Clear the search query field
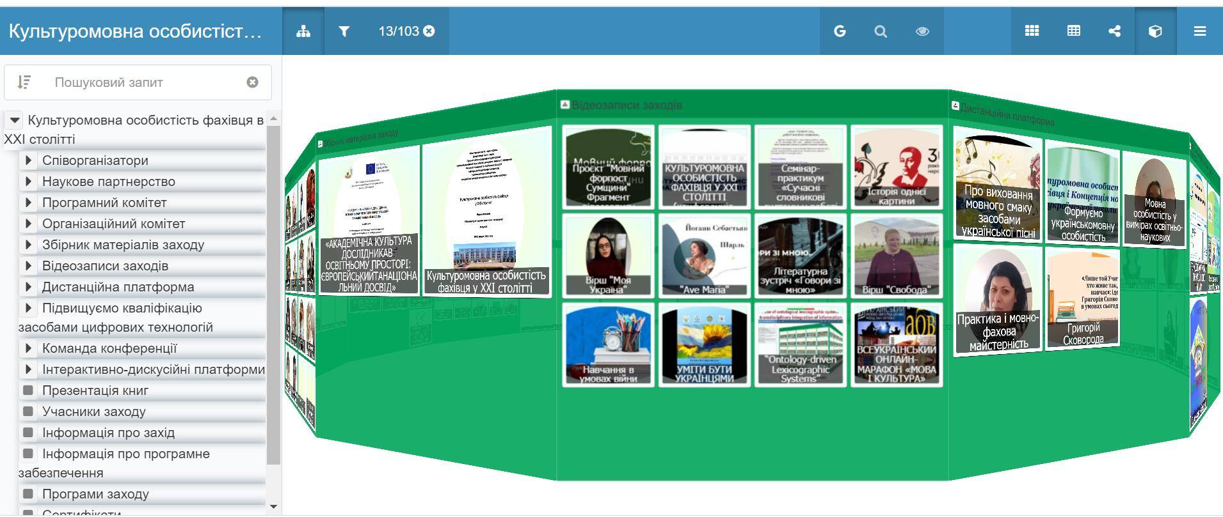 click(x=252, y=82)
